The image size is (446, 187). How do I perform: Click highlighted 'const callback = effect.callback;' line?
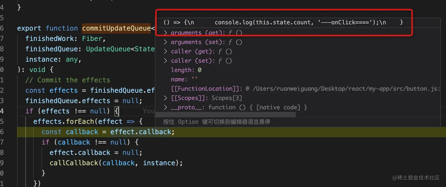click(x=108, y=132)
